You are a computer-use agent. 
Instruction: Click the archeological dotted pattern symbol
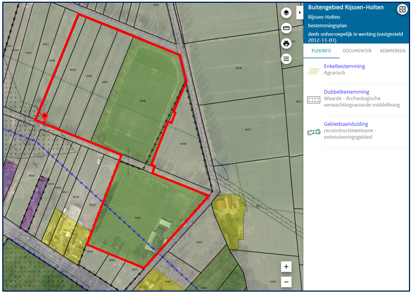point(314,100)
